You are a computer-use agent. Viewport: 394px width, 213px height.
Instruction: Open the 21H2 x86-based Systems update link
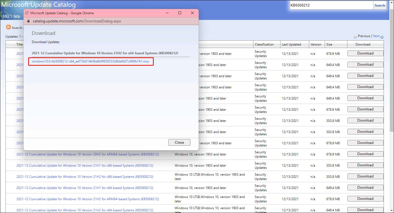[x=85, y=177]
